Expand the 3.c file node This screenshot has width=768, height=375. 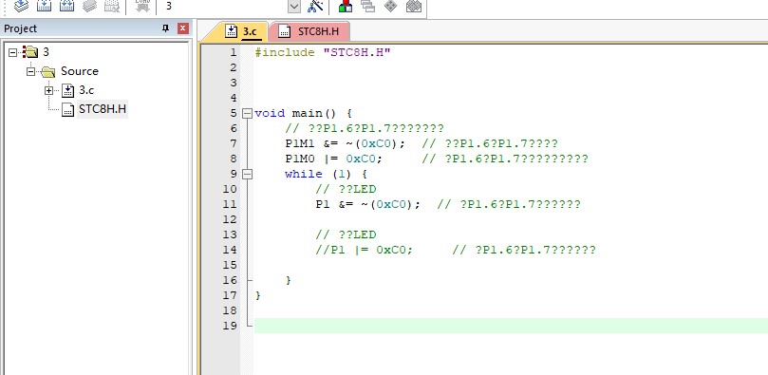pyautogui.click(x=48, y=90)
